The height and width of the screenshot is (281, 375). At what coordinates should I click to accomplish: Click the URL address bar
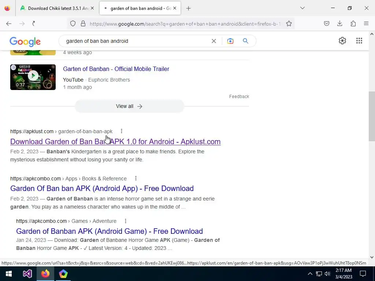pos(185,24)
